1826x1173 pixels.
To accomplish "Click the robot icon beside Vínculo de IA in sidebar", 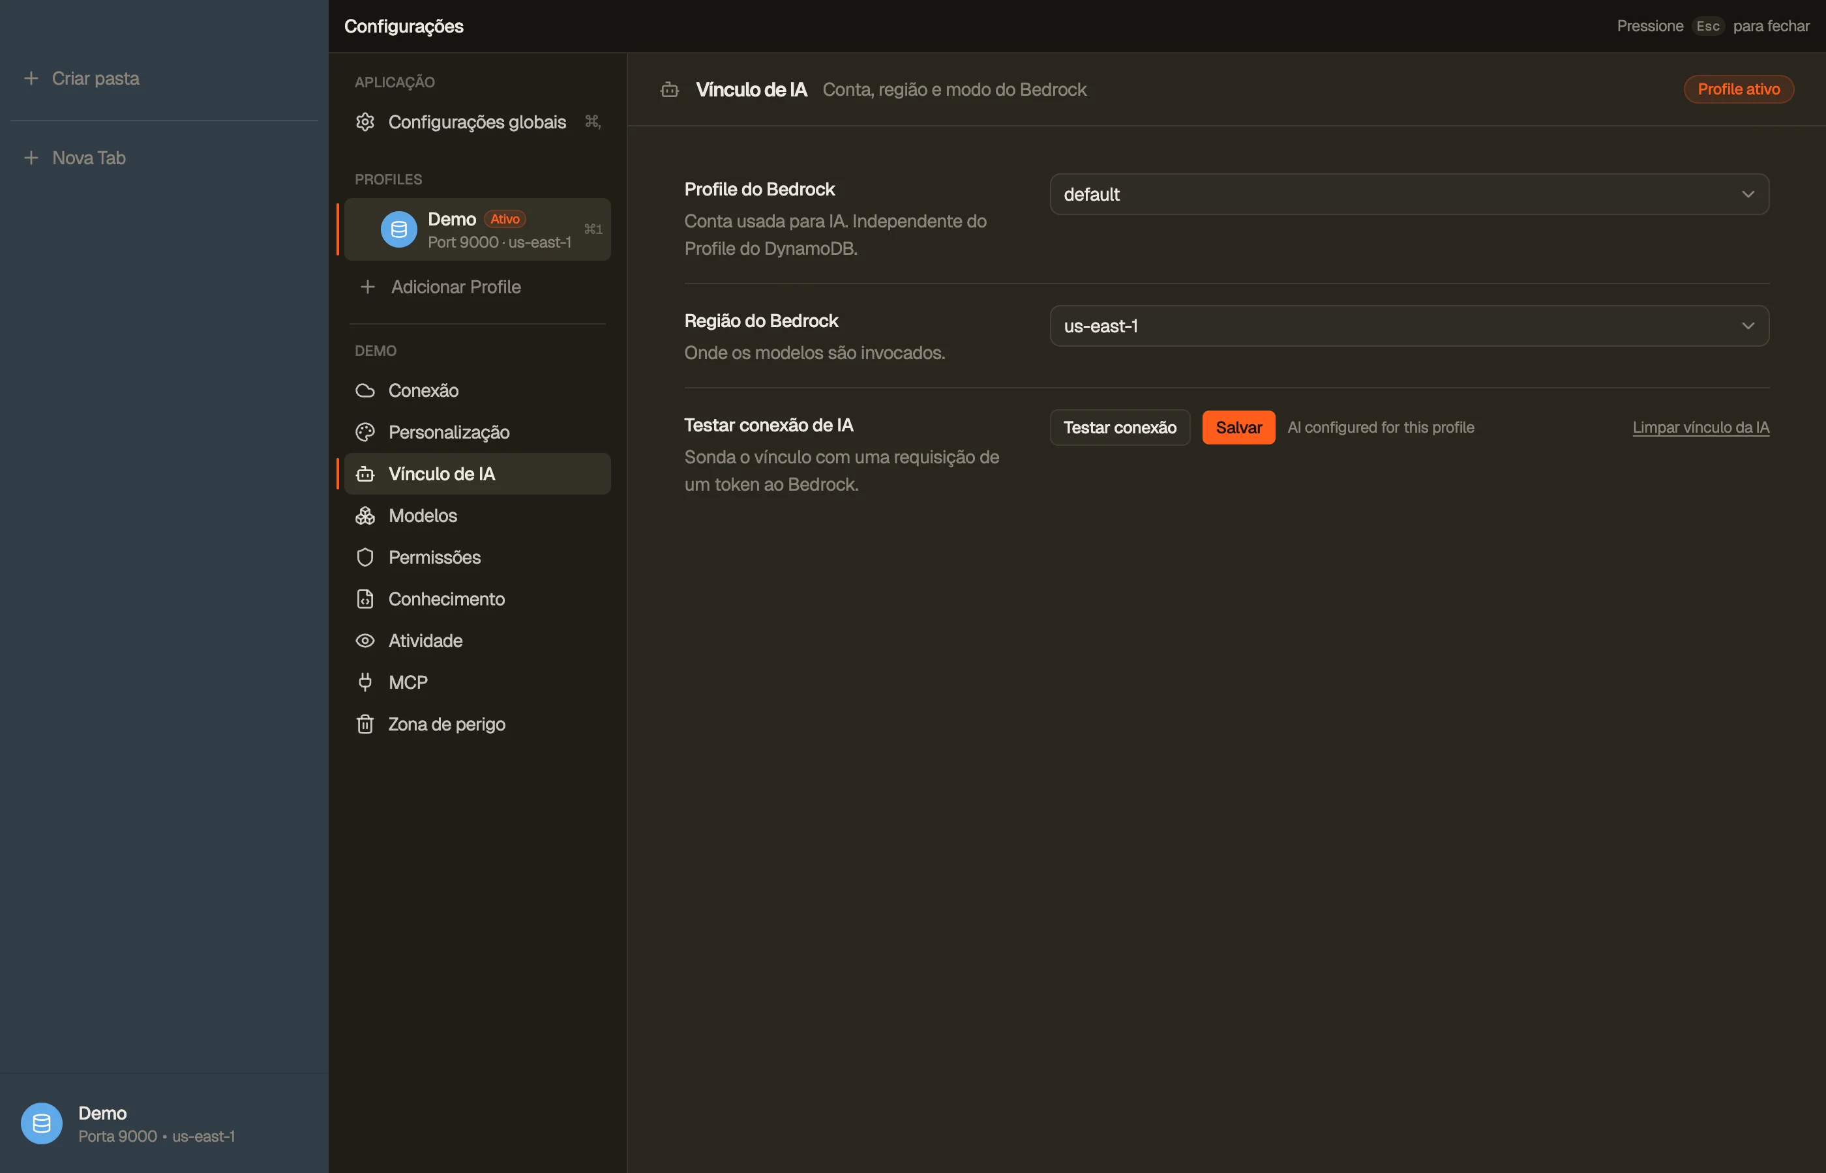I will (x=365, y=474).
